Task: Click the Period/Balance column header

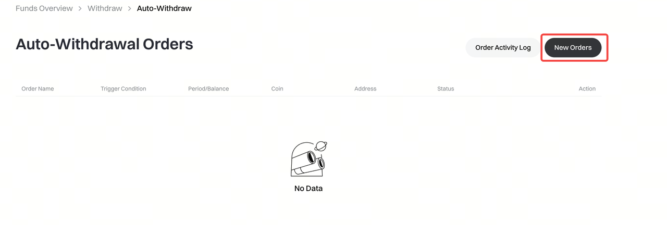Action: pyautogui.click(x=208, y=89)
